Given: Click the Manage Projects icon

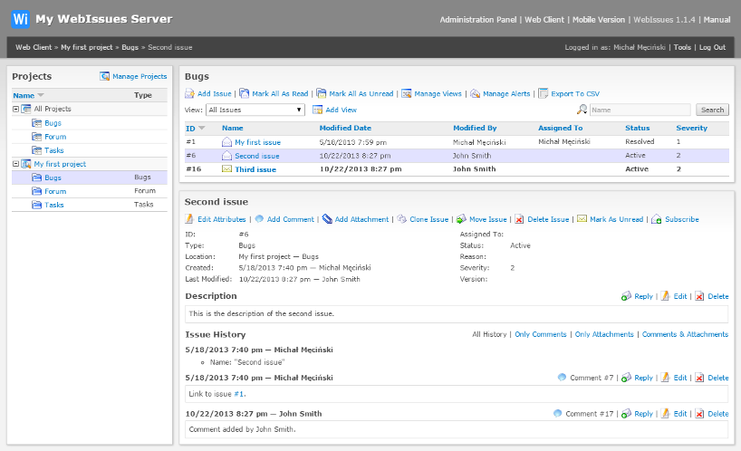Looking at the screenshot, I should point(105,77).
